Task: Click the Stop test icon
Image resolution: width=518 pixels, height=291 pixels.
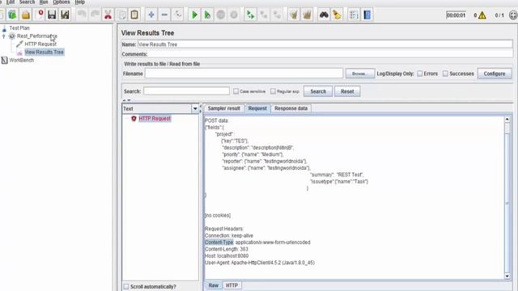Action: (221, 15)
